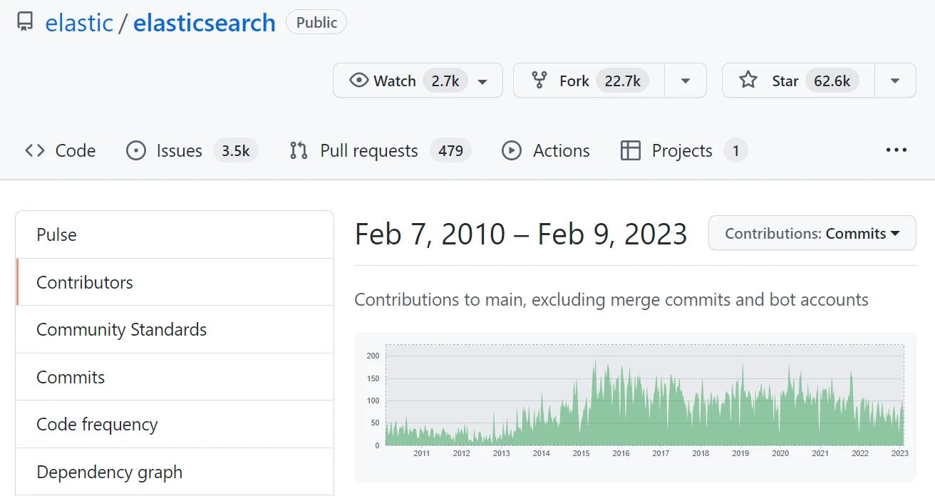Click the Fork branch icon
Viewport: 935px width, 496px height.
[539, 81]
